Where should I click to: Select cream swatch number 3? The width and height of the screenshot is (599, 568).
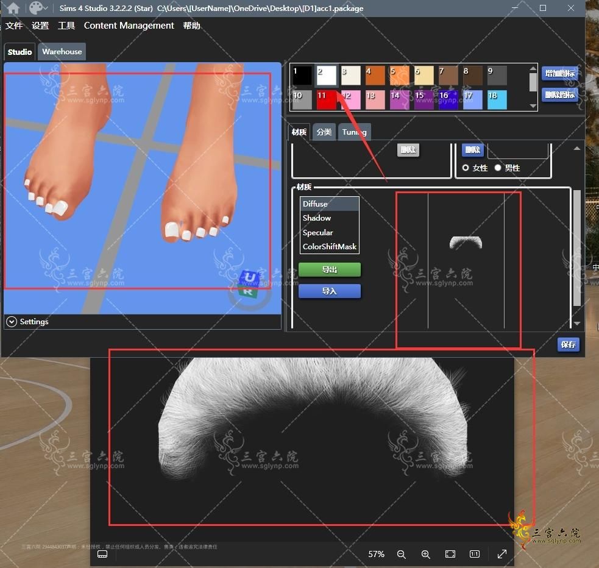tap(351, 75)
